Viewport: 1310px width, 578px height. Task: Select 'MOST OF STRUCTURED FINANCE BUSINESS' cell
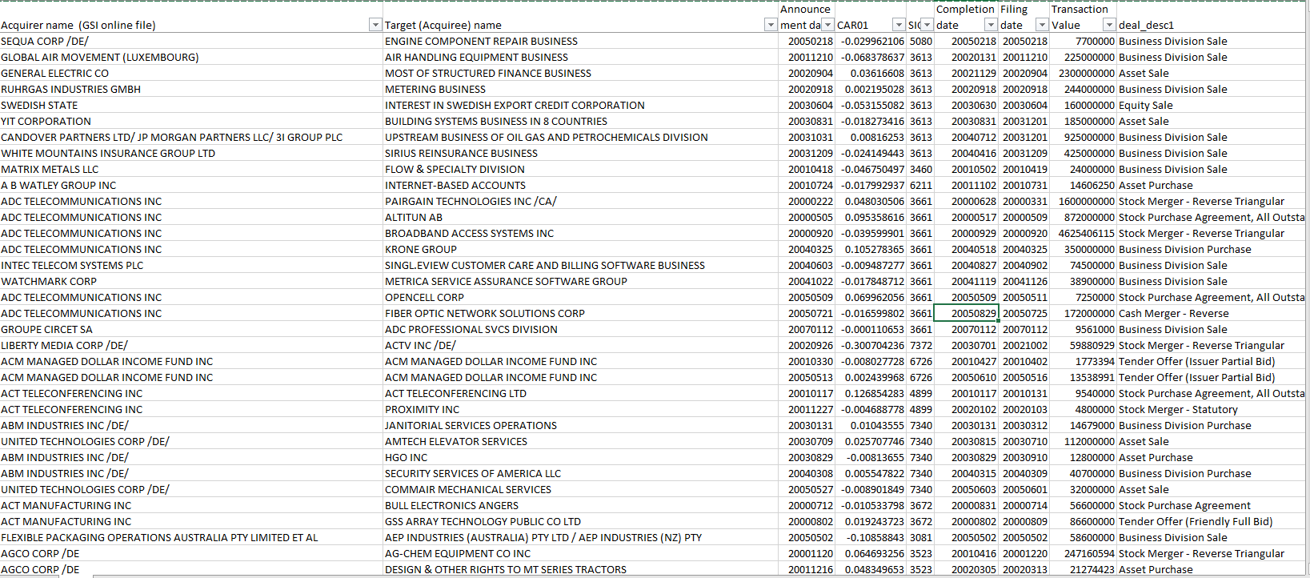[580, 73]
